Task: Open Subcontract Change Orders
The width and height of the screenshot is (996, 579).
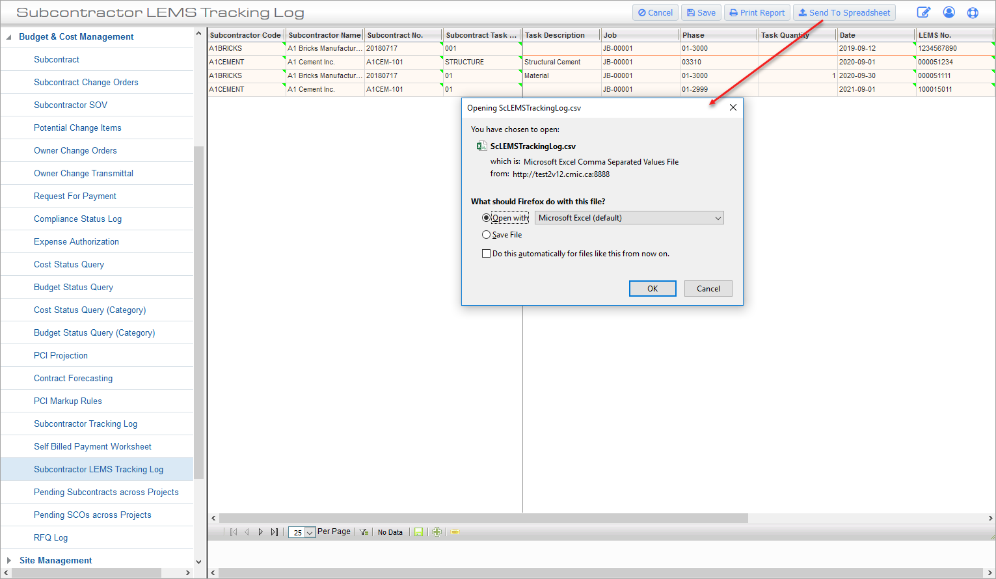Action: tap(86, 82)
